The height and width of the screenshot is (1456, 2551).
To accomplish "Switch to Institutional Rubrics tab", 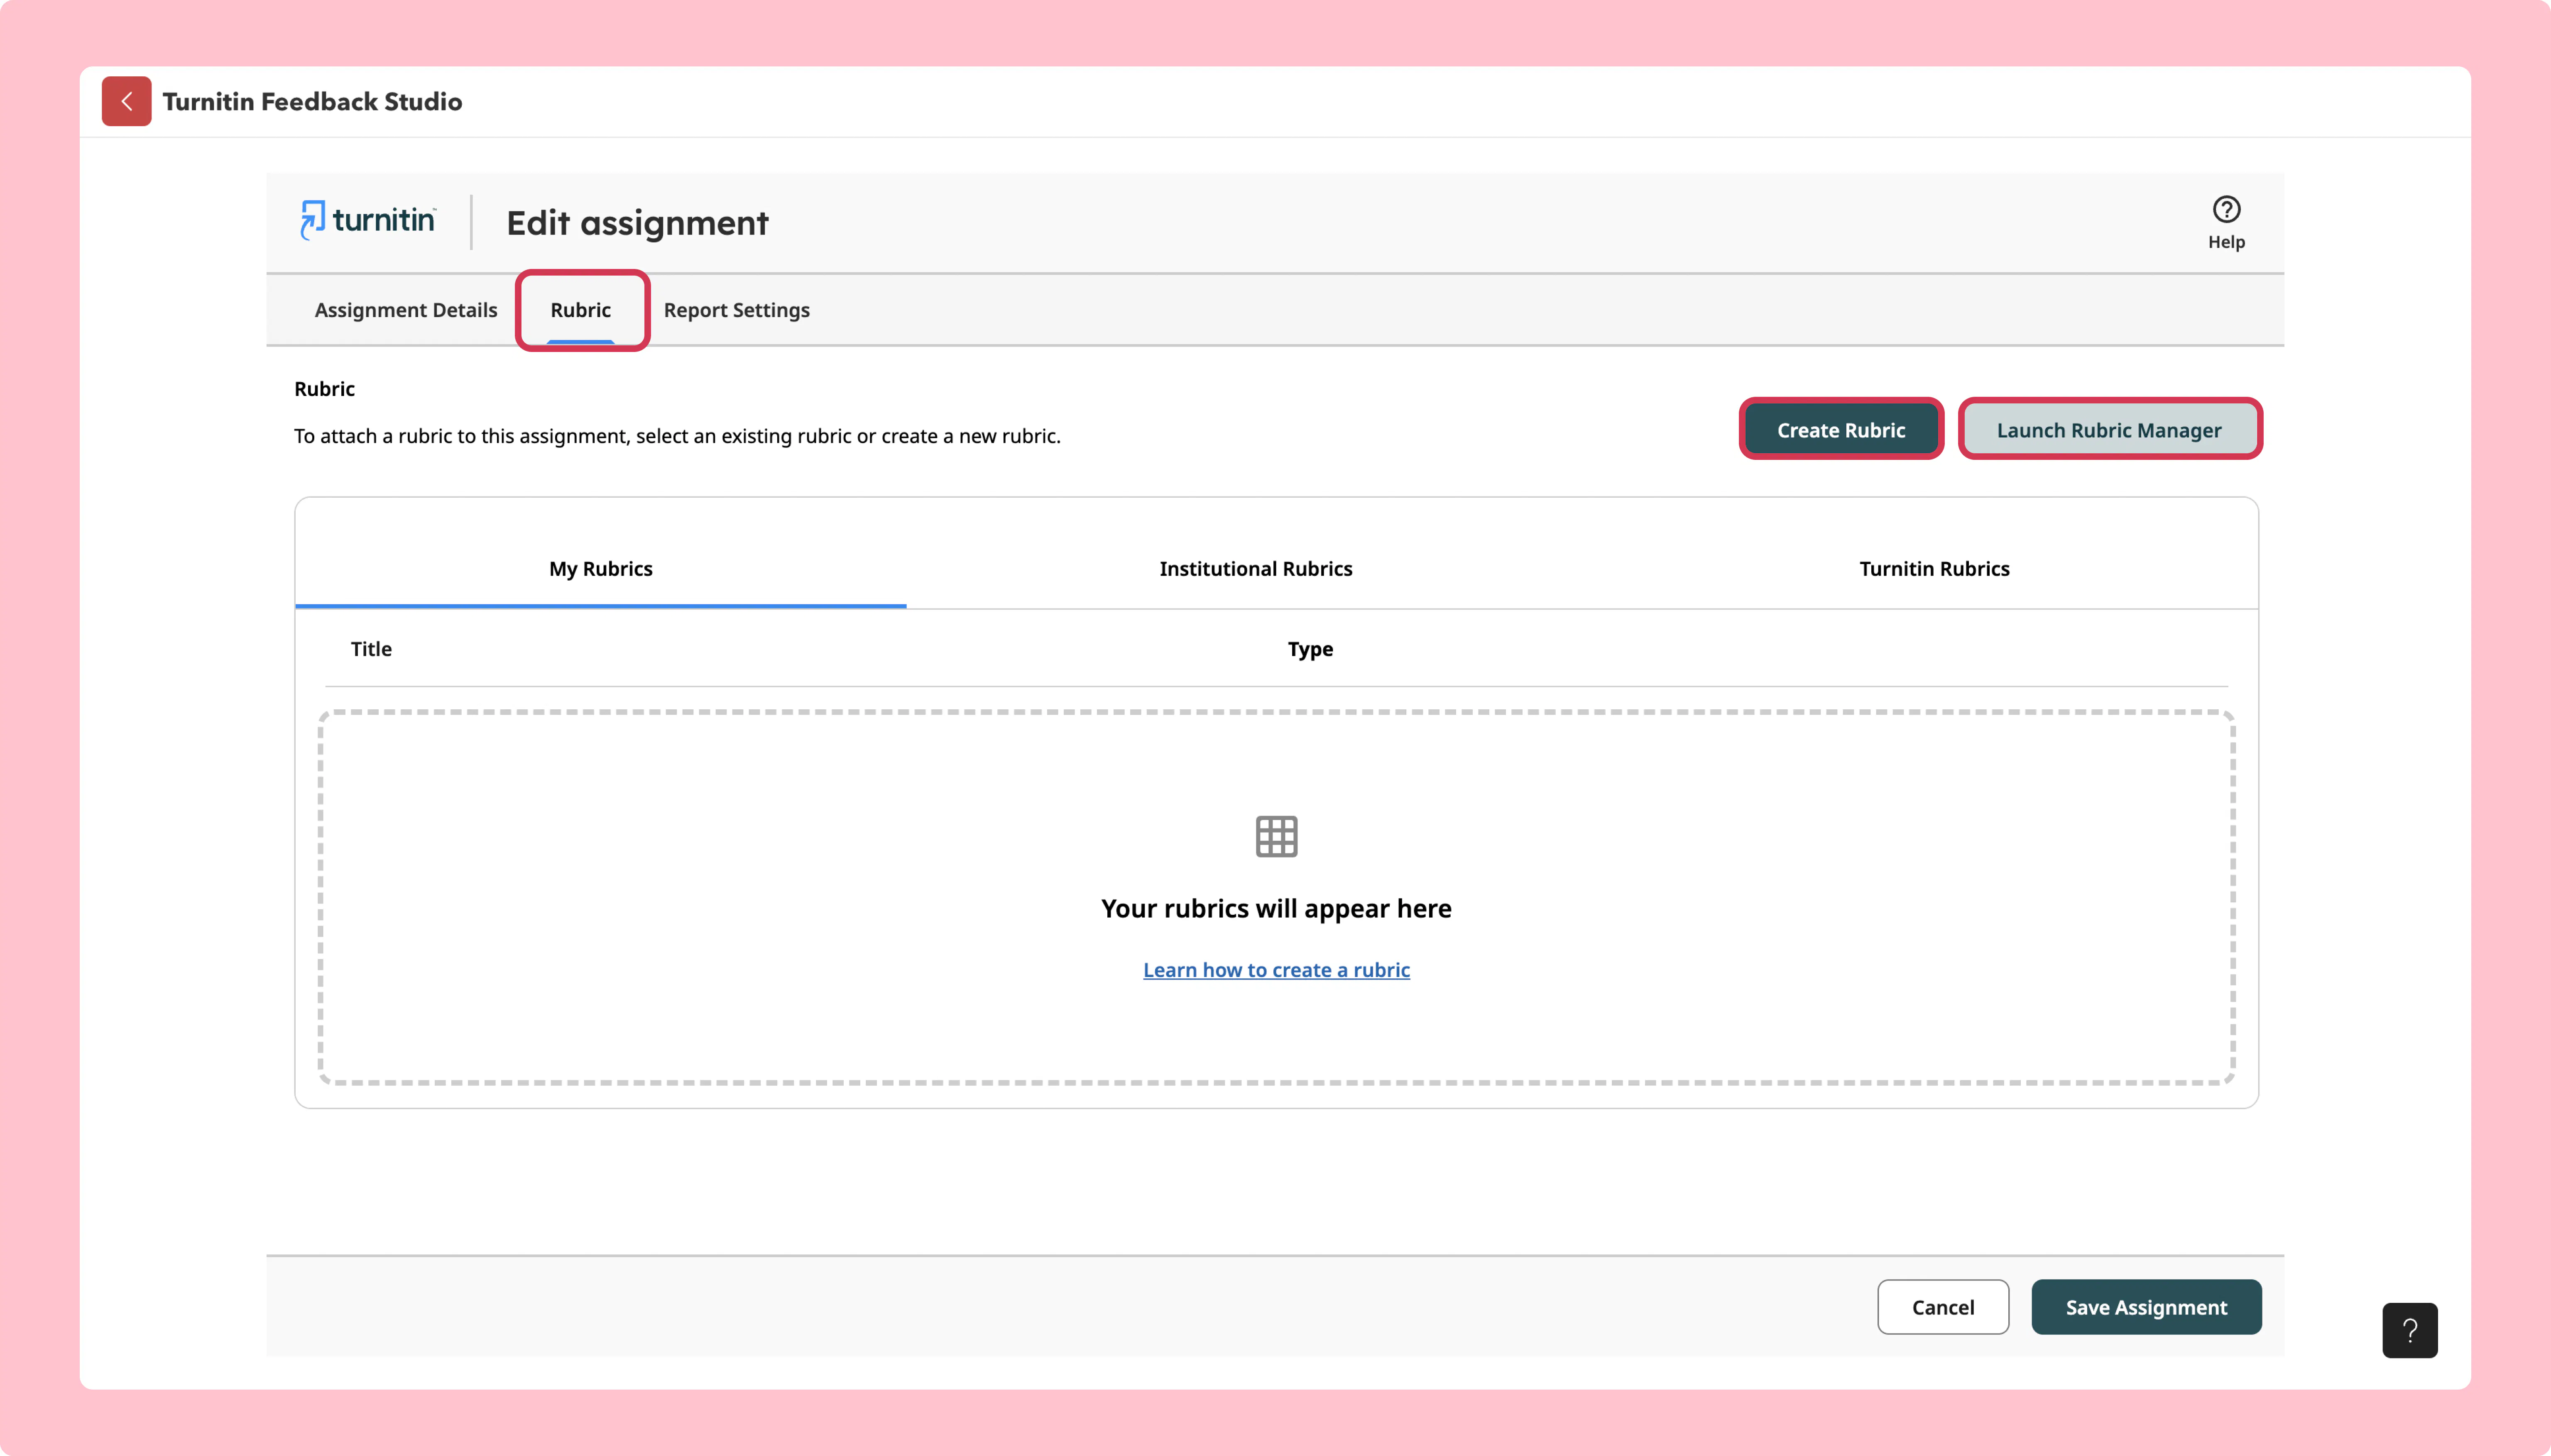I will tap(1256, 568).
